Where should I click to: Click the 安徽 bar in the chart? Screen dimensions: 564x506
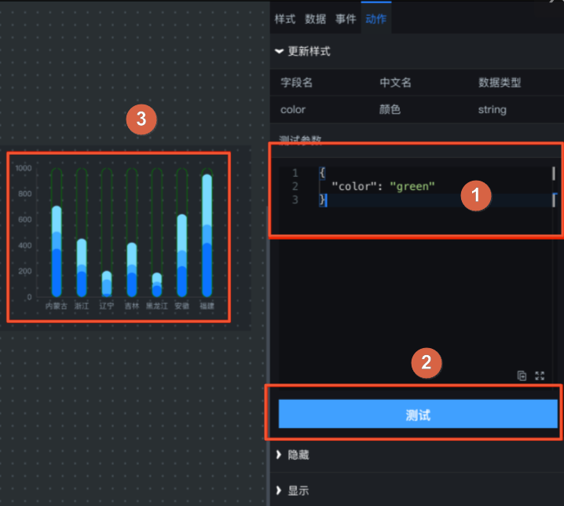tap(182, 255)
